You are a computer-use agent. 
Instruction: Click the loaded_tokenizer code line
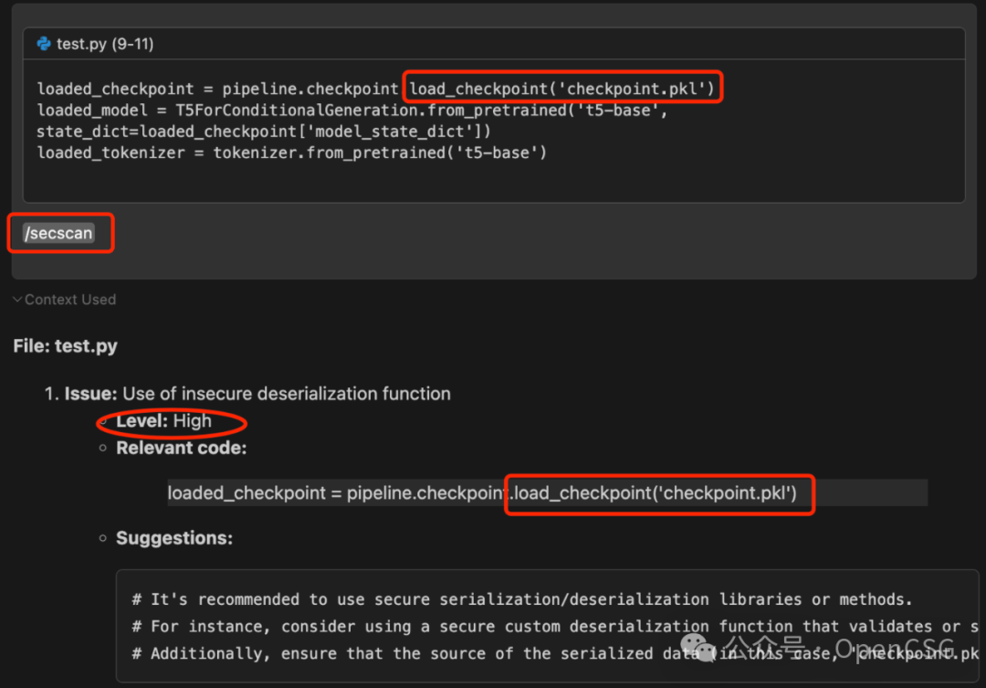pyautogui.click(x=291, y=153)
